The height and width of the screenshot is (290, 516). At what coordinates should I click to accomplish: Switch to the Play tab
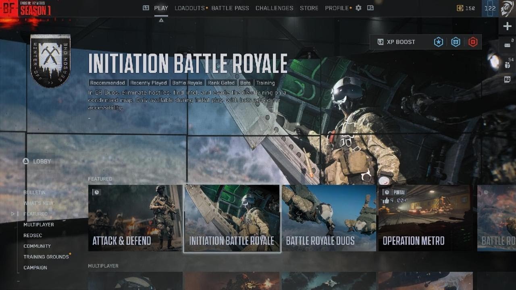[161, 8]
